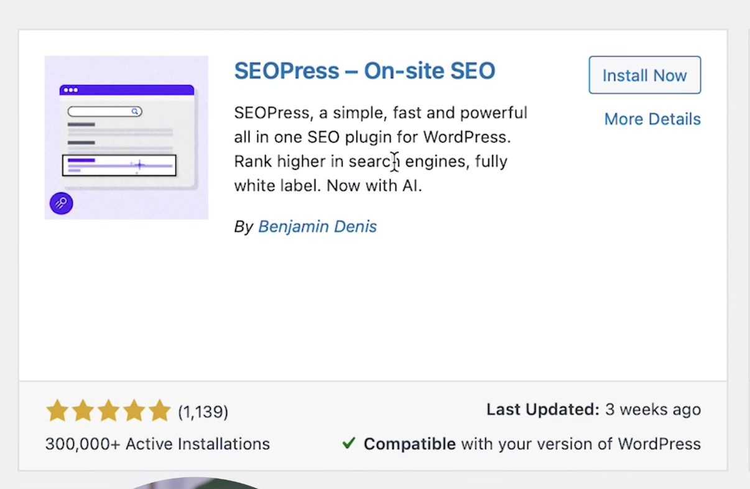Click the Last Updated: 3 weeks ago text
Screen dimensions: 750x489
(x=593, y=409)
